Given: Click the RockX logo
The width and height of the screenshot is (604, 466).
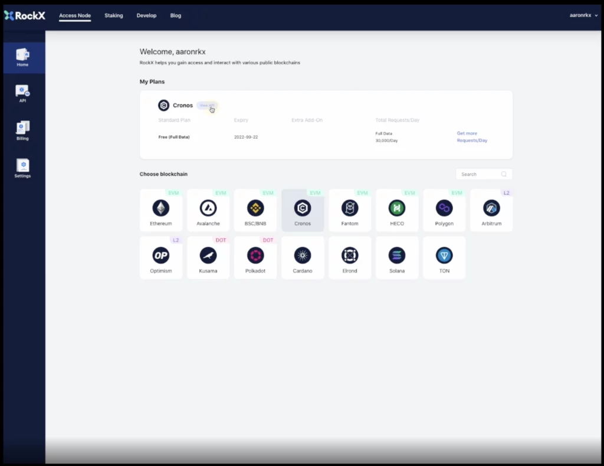Looking at the screenshot, I should click(x=25, y=15).
